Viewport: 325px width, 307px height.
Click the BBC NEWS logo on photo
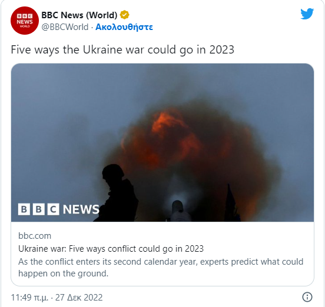(x=59, y=209)
